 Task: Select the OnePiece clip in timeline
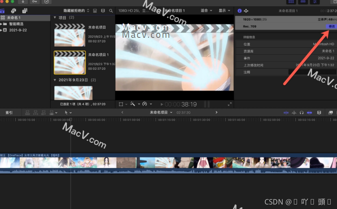coord(168,163)
